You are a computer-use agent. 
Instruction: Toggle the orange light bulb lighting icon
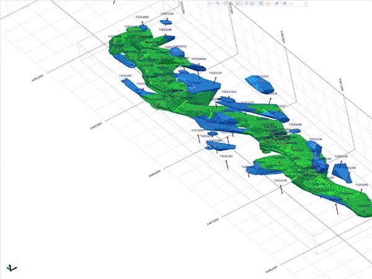pos(268,3)
